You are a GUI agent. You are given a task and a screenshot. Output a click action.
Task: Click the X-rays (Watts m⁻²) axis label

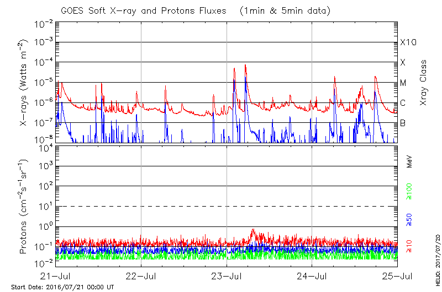click(x=24, y=83)
